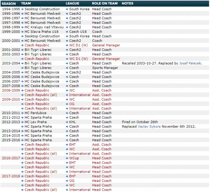Click 'Fired on October 26th' note
Image resolution: width=210 pixels, height=193 pixels.
pyautogui.click(x=140, y=122)
